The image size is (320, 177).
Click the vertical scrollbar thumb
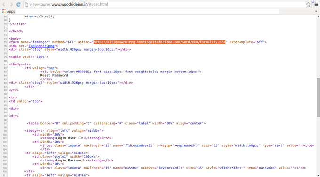coord(318,97)
